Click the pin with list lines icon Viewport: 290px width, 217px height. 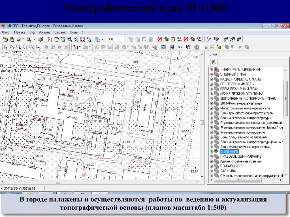point(239,39)
